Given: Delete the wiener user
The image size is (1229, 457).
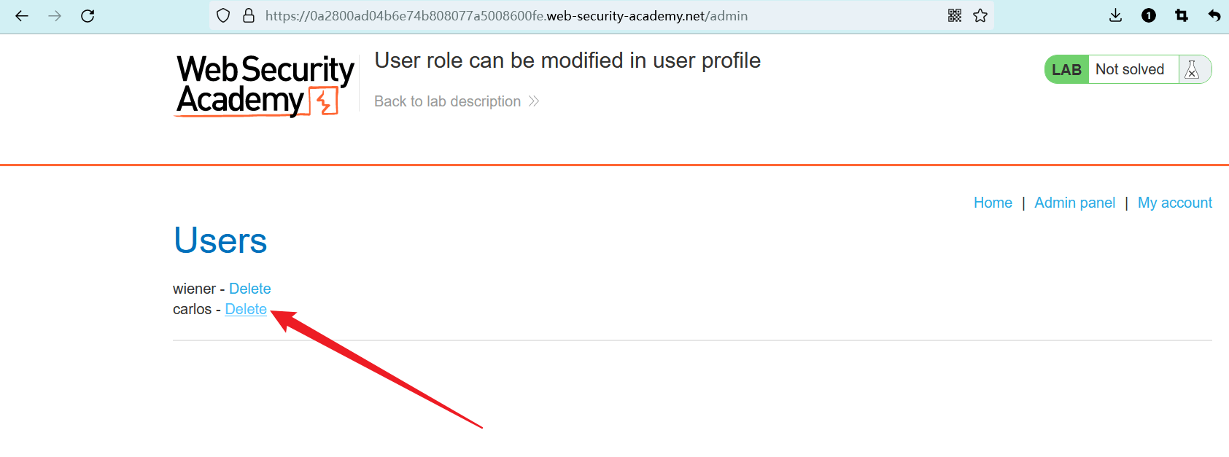Looking at the screenshot, I should [249, 289].
